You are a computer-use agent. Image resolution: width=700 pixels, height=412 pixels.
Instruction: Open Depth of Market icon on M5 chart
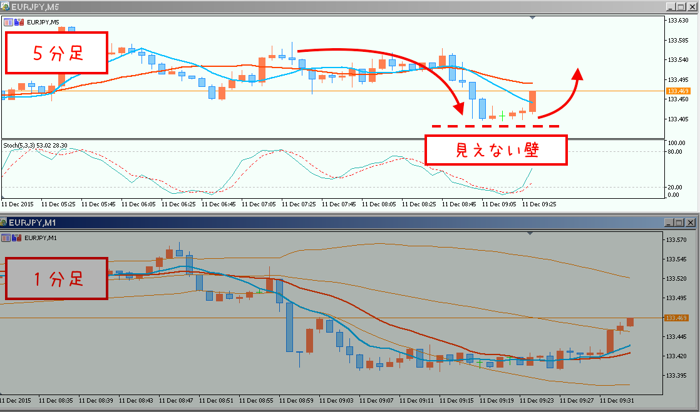(x=19, y=21)
